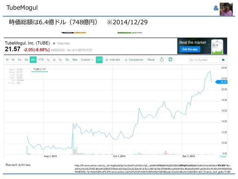238x179 pixels.
Task: Toggle the line chart type icon
Action: click(x=99, y=60)
